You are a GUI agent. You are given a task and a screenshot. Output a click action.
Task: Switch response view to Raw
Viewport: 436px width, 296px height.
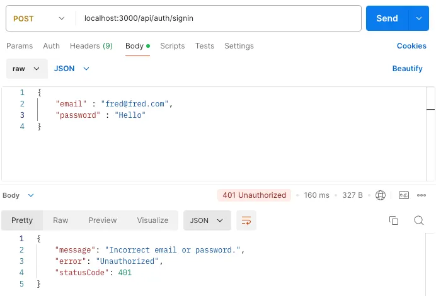coord(60,220)
